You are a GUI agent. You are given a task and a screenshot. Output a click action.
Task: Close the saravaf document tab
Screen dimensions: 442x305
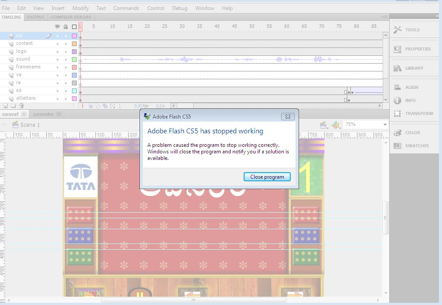24,114
